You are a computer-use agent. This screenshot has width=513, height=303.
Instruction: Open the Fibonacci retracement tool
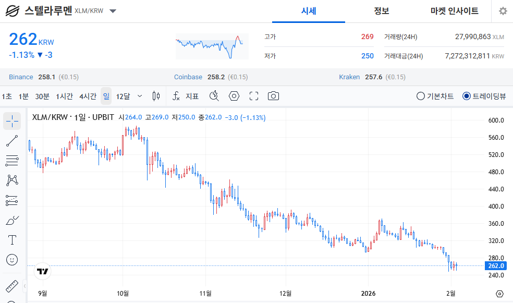(12, 161)
